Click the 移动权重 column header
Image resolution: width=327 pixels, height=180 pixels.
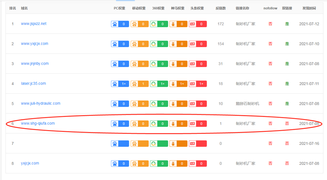coord(139,8)
